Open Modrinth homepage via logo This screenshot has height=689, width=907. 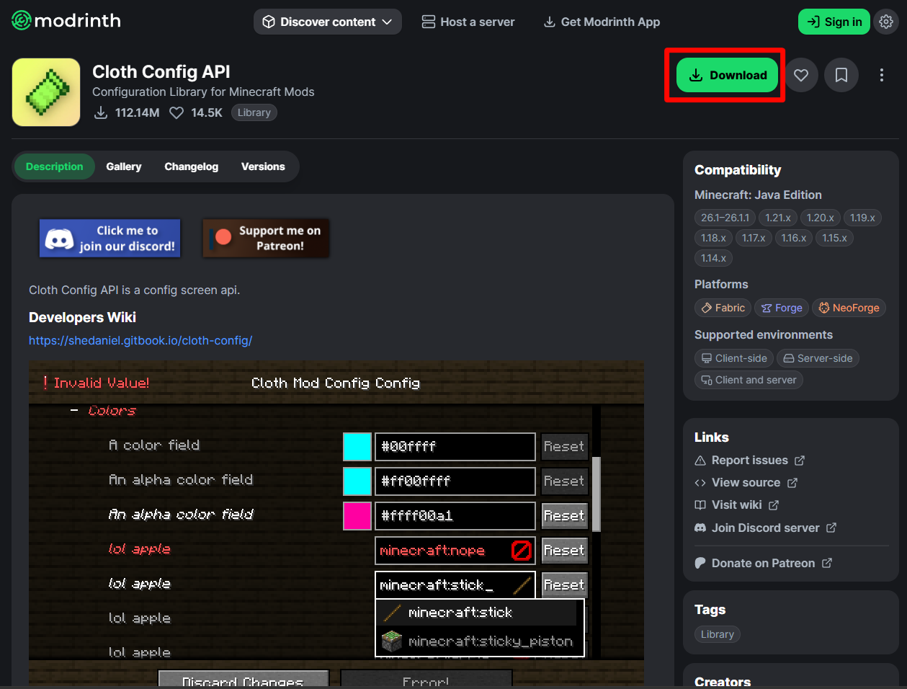tap(66, 21)
